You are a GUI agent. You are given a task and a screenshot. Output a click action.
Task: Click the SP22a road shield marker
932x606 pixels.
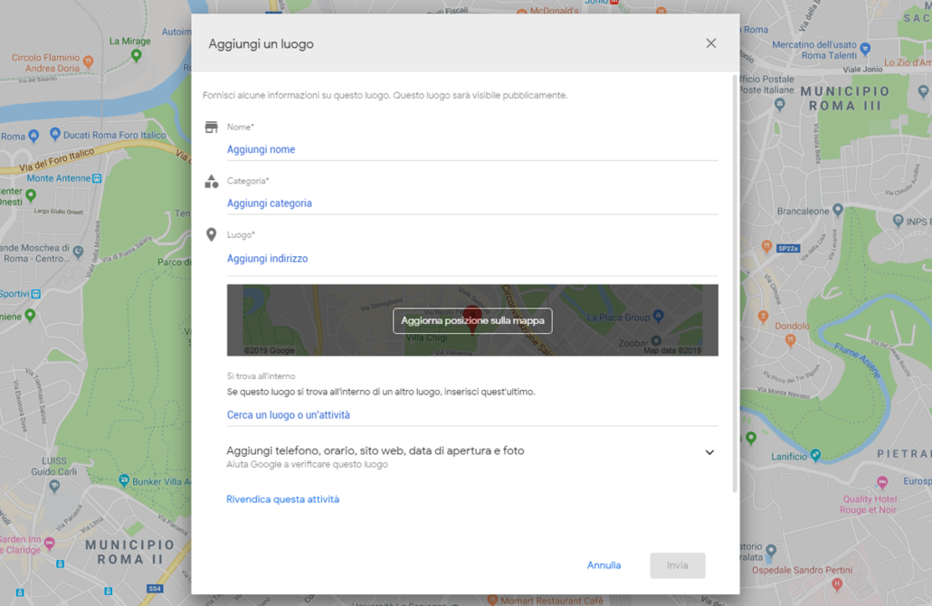[x=788, y=249]
